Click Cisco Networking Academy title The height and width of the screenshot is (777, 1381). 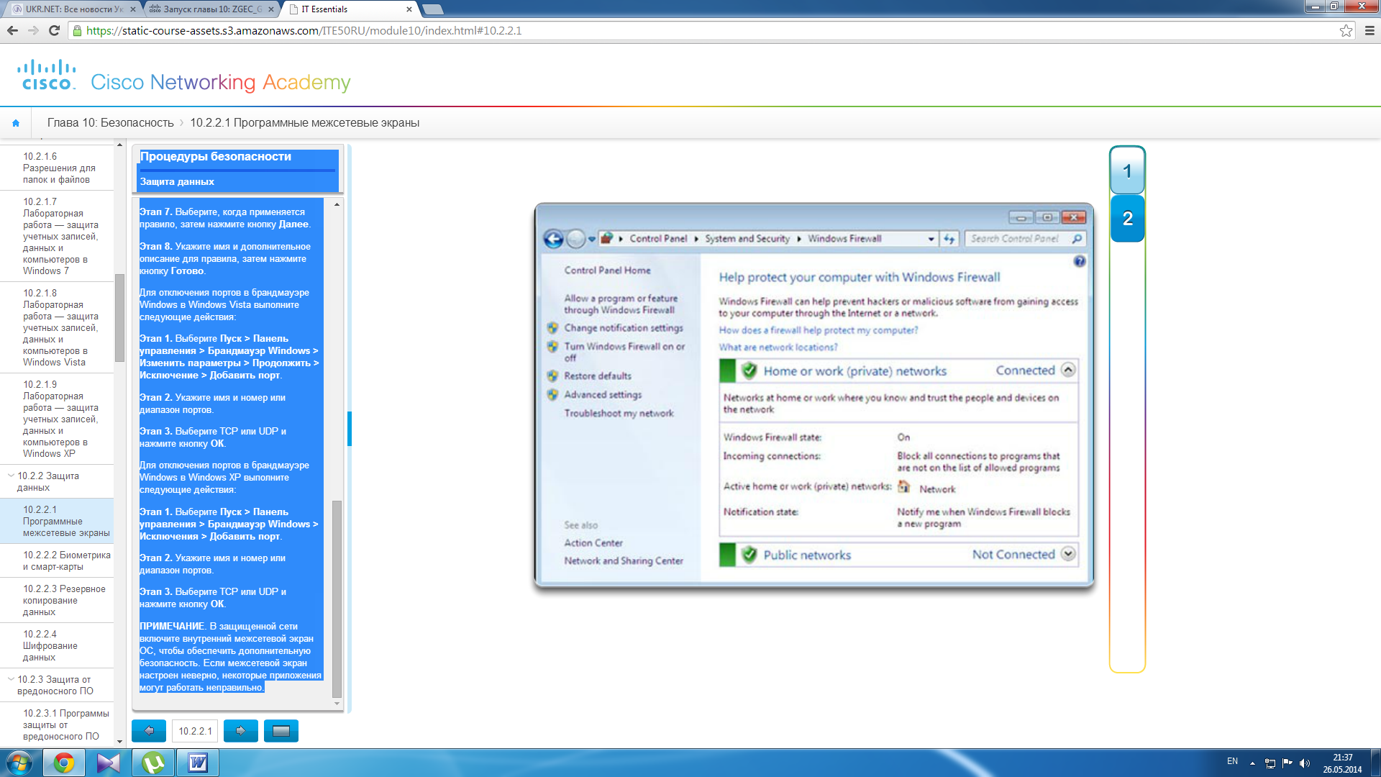pyautogui.click(x=221, y=82)
